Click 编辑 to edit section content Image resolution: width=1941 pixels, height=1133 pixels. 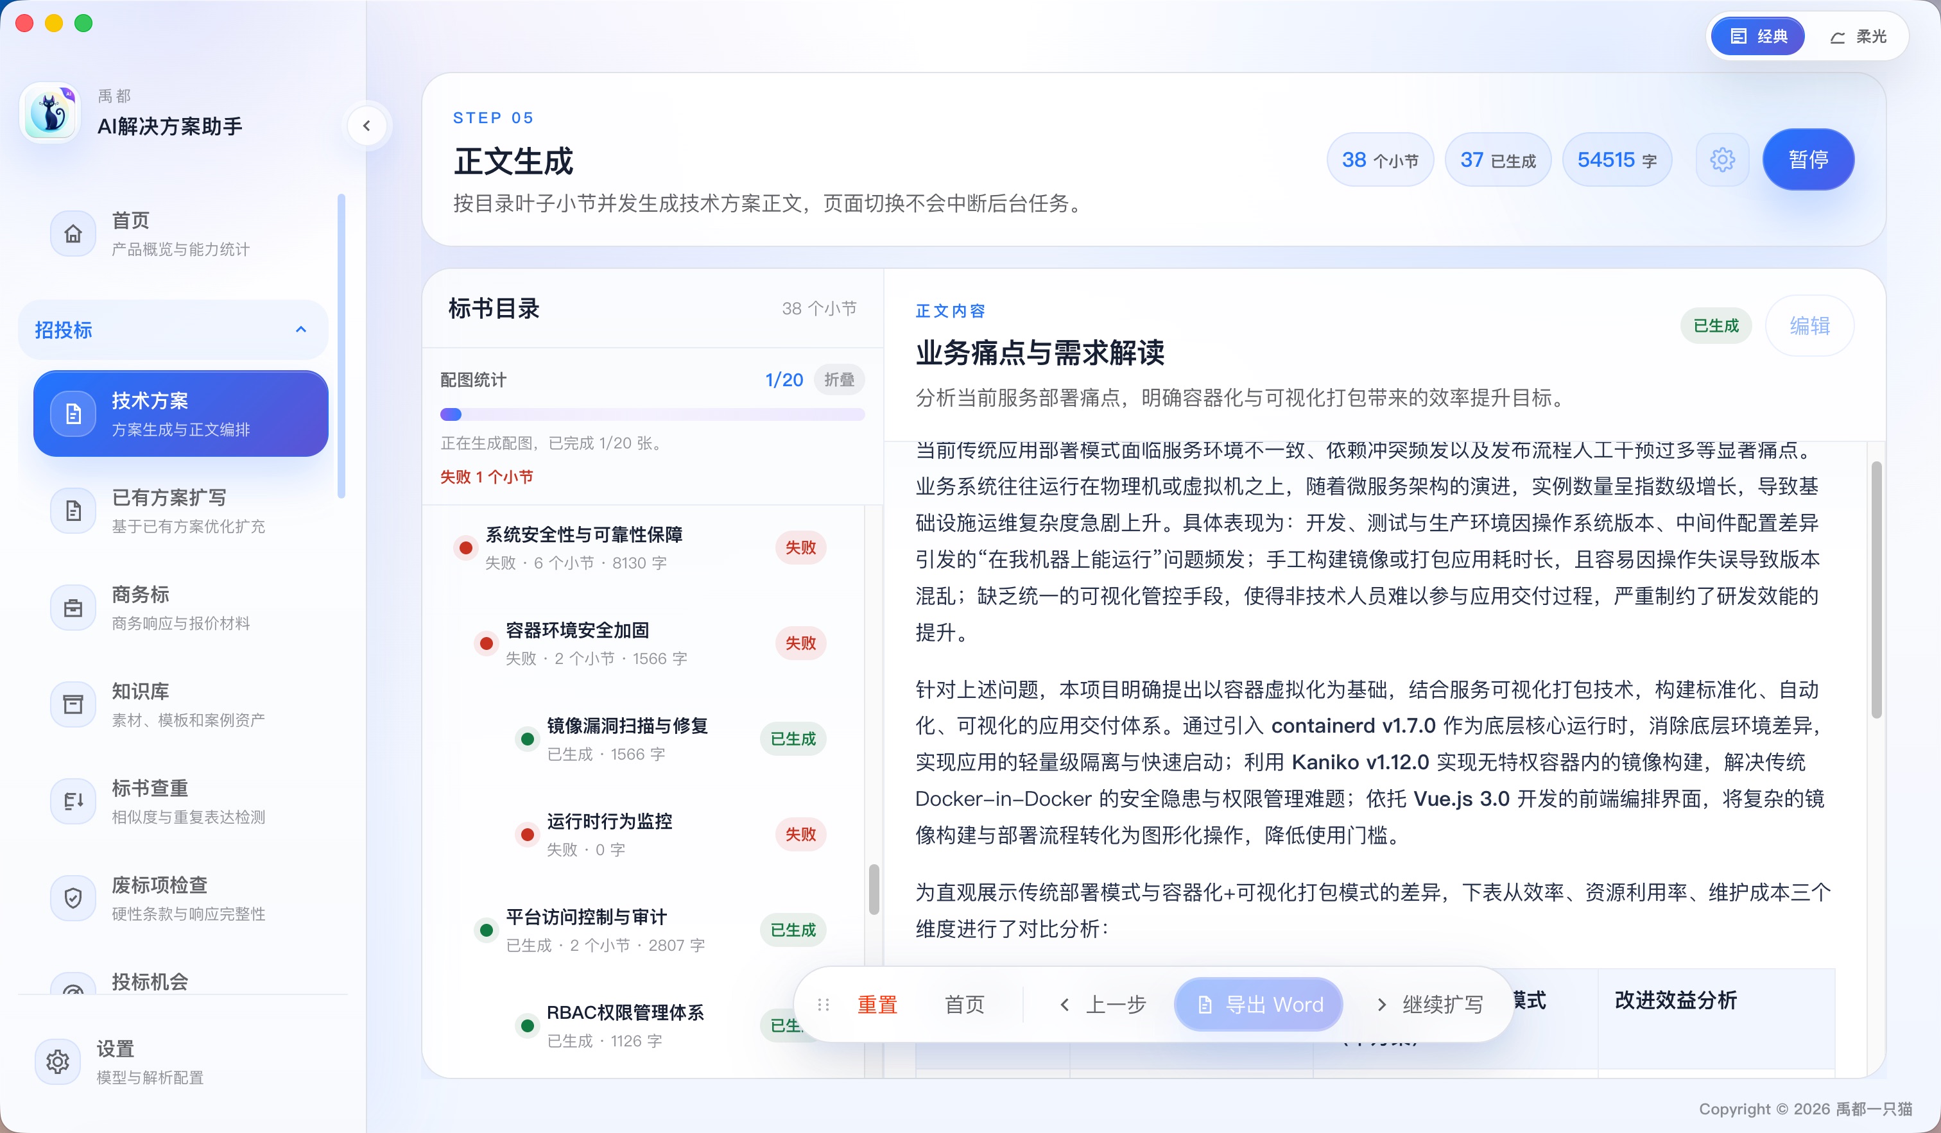tap(1809, 325)
